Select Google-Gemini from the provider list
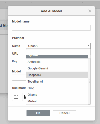Viewport: 100px width, 124px height. 57,68
